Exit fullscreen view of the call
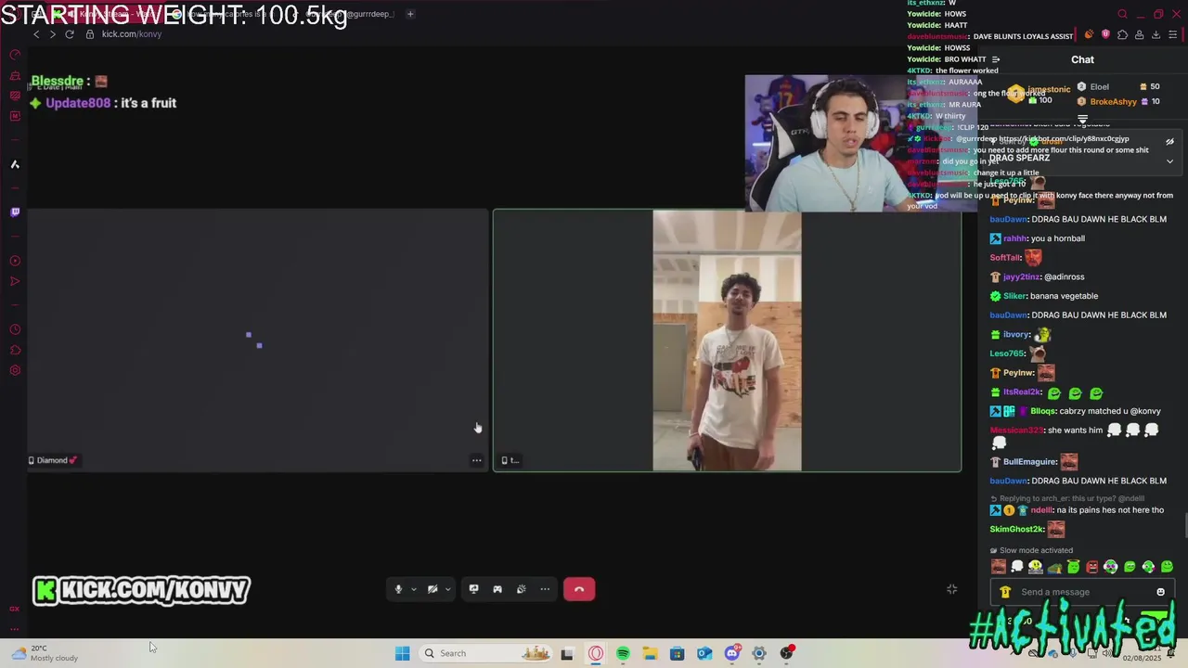 951,589
